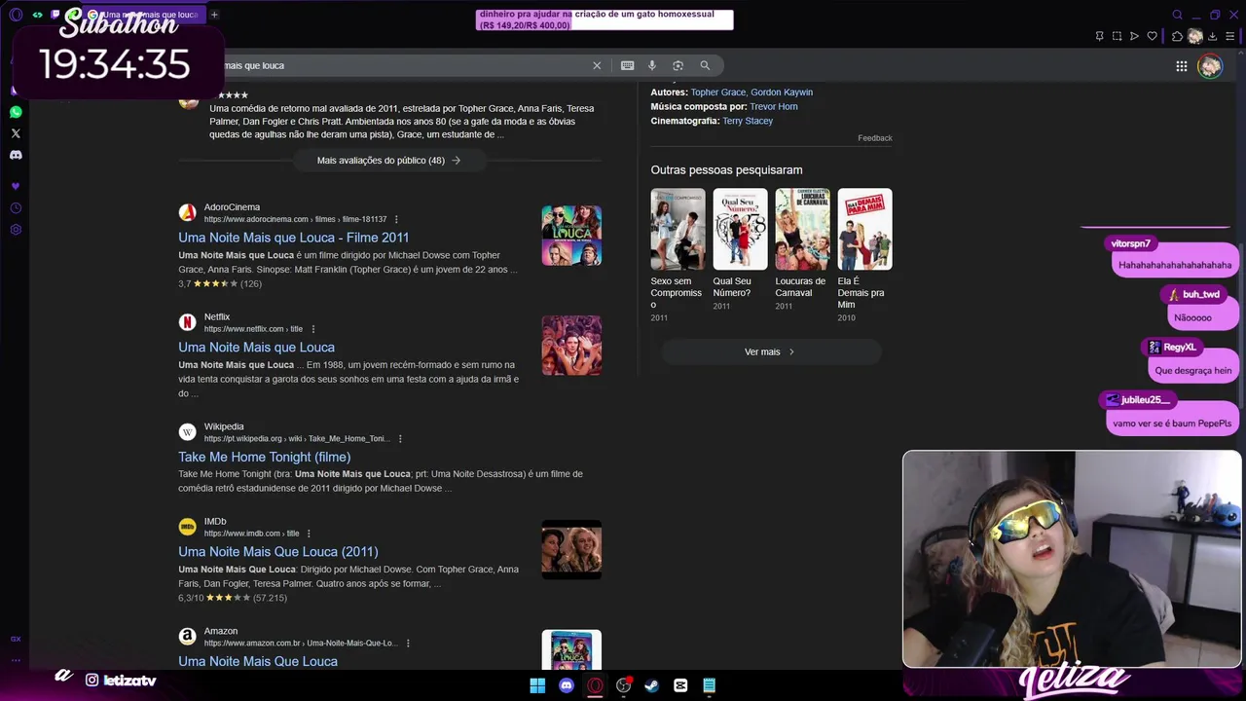Clear the Google search box text

coord(597,65)
